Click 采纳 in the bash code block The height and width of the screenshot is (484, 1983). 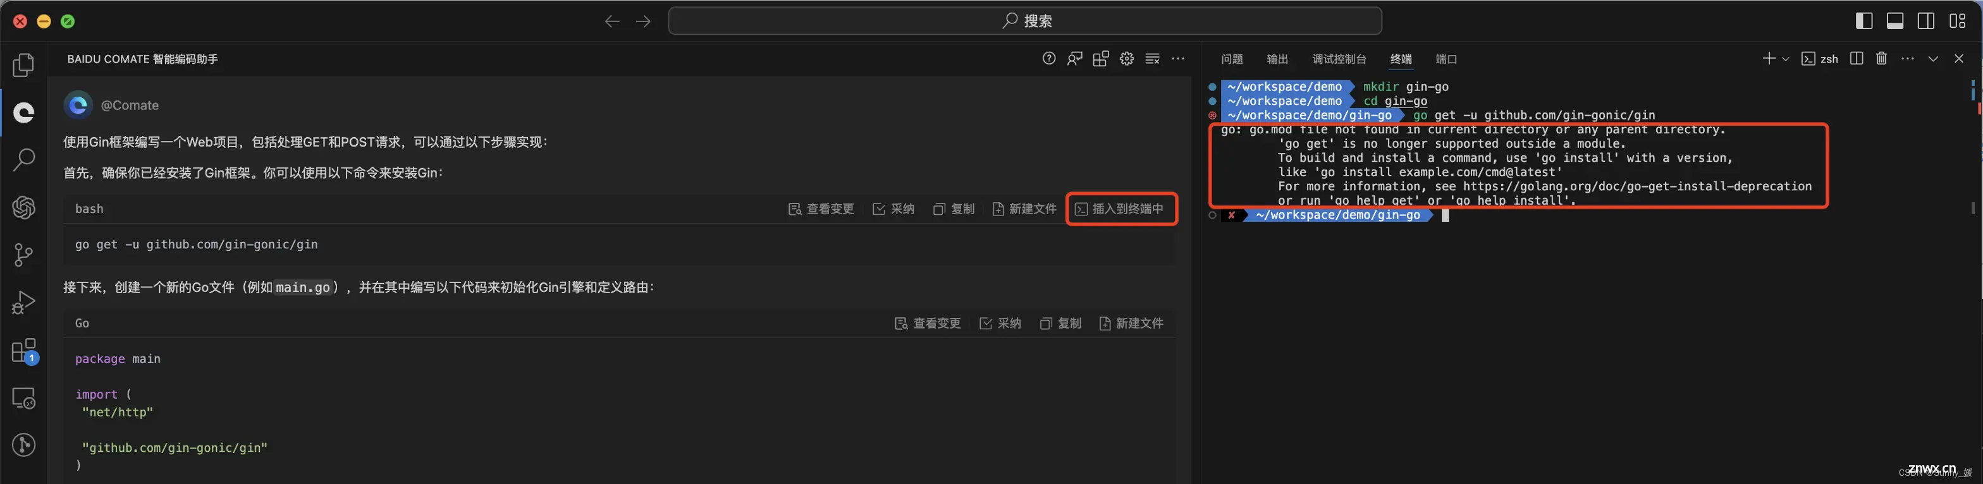893,209
